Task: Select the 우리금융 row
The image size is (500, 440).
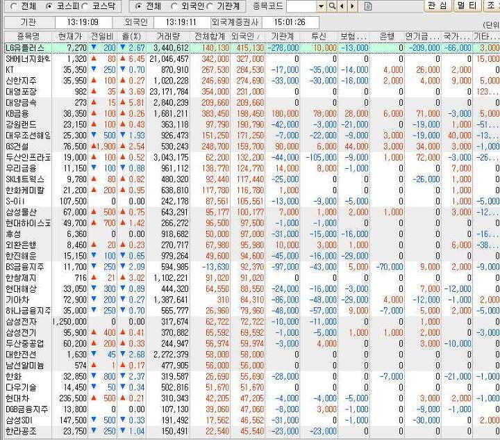Action: pos(252,168)
